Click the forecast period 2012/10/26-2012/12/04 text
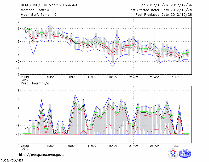Viewport: 209px width, 162px height. point(166,5)
